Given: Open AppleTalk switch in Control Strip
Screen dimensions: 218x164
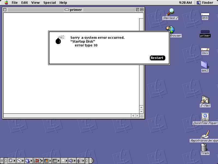Looking at the screenshot, I should (12, 161).
